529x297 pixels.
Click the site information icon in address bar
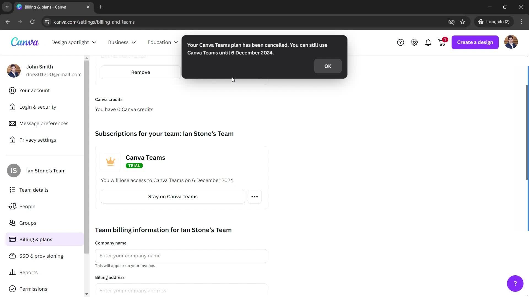47,22
